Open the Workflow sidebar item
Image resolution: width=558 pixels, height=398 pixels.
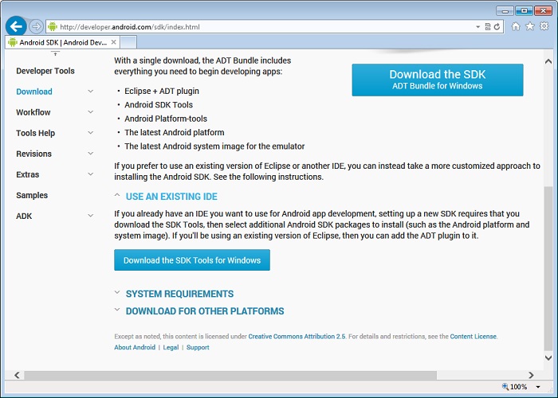(x=33, y=112)
